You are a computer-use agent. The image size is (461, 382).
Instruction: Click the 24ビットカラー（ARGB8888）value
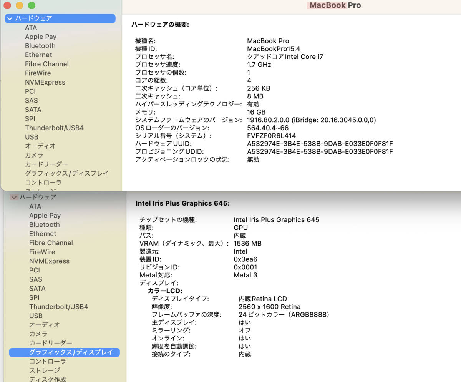[284, 315]
